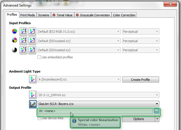Open the Default (ECI-RGB.V1.0.icc) profile dropdown
Viewport: 181px width, 130px height.
coord(117,32)
